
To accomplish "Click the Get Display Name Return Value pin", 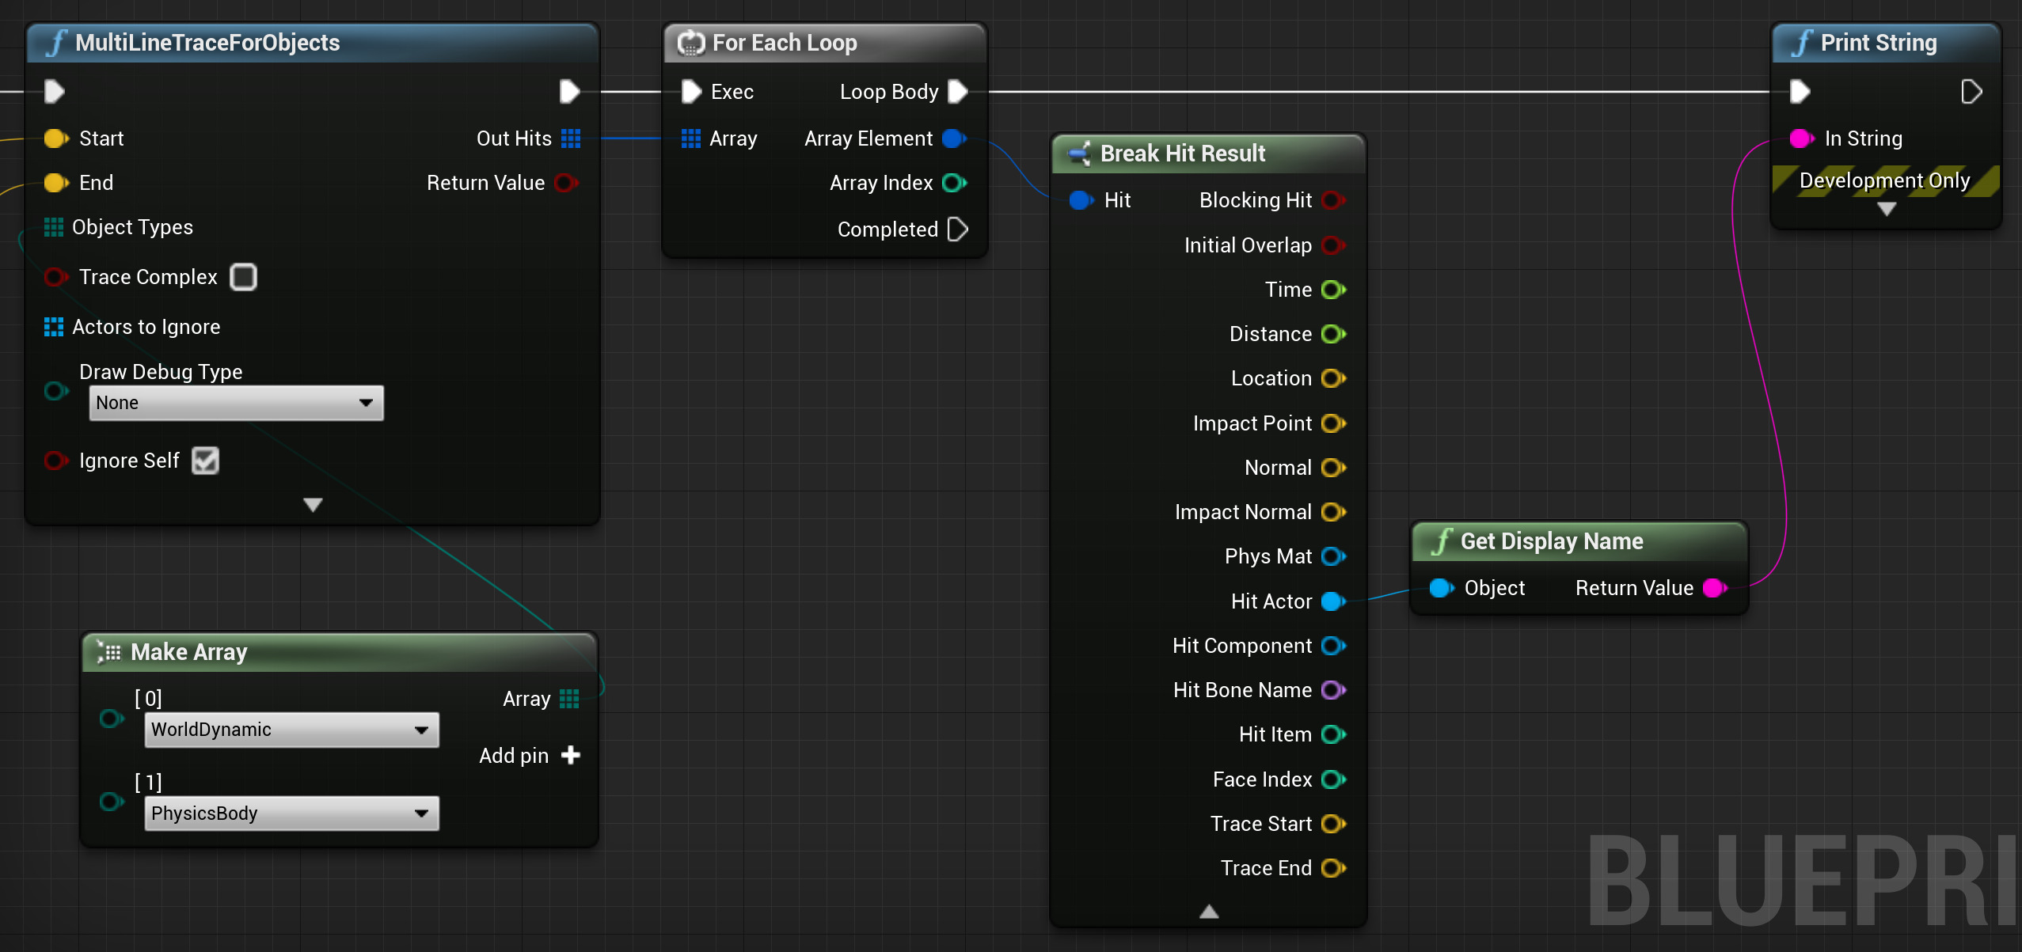I will point(1715,588).
